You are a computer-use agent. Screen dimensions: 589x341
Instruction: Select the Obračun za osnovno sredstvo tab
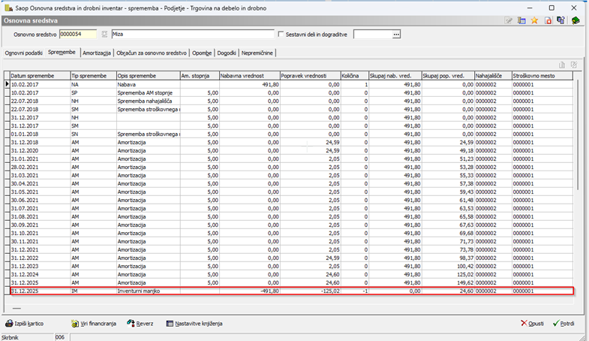[152, 53]
